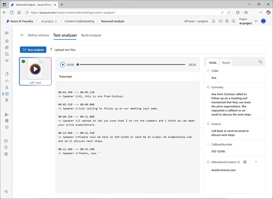Select the CallbackNumber field heading
Viewport: 273px width, 199px height.
(x=222, y=144)
